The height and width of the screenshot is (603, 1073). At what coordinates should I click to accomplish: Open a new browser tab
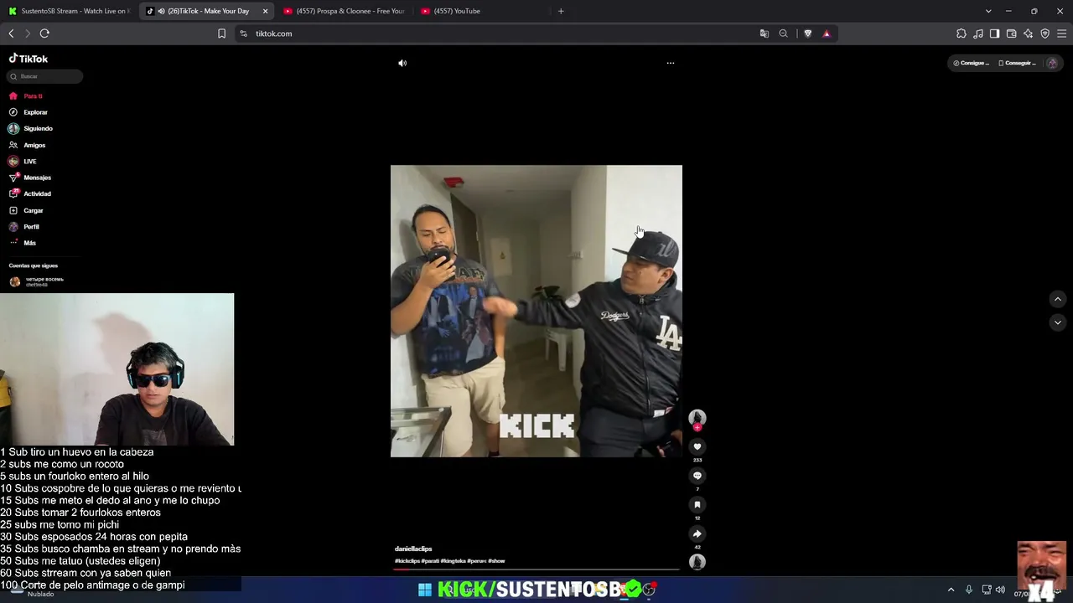tap(561, 11)
